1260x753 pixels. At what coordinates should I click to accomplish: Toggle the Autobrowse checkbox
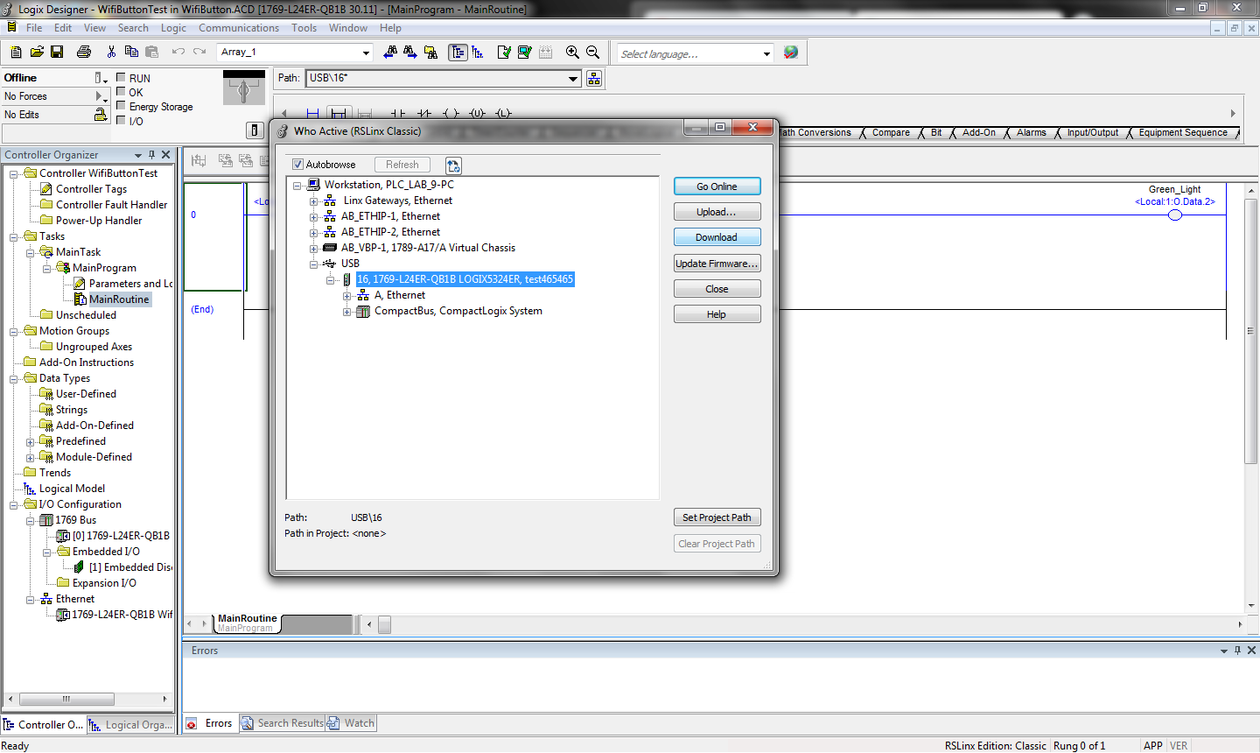pos(297,165)
